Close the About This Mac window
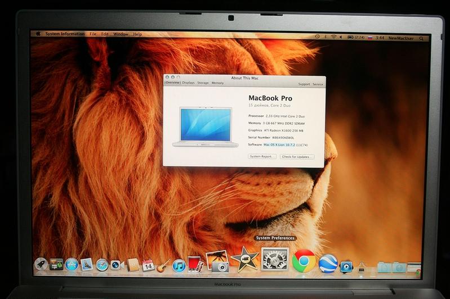The image size is (450, 299). point(167,78)
